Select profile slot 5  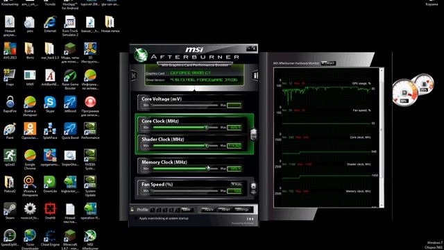[x=178, y=210]
